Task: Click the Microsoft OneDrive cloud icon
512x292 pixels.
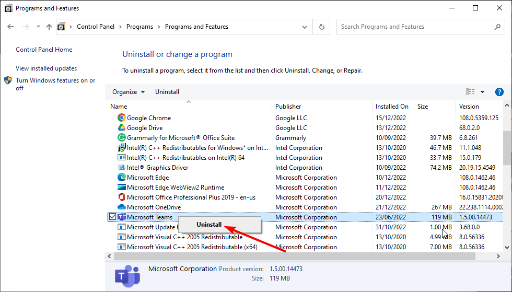Action: coord(121,207)
